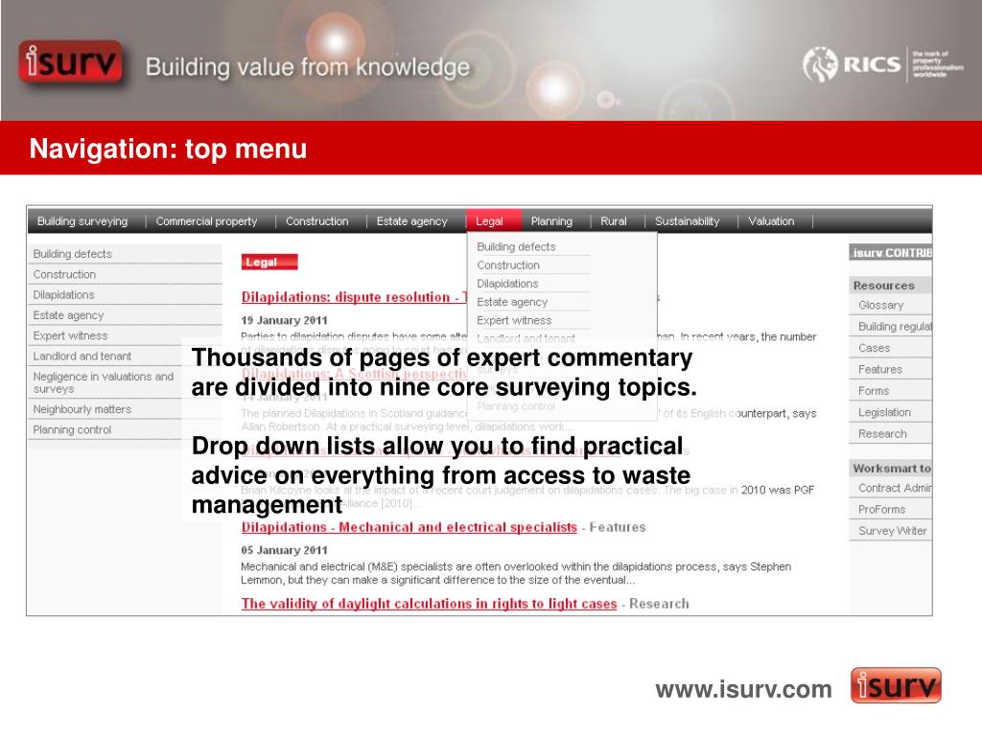
Task: Click the isurv CONTRIB panel header
Action: click(891, 252)
